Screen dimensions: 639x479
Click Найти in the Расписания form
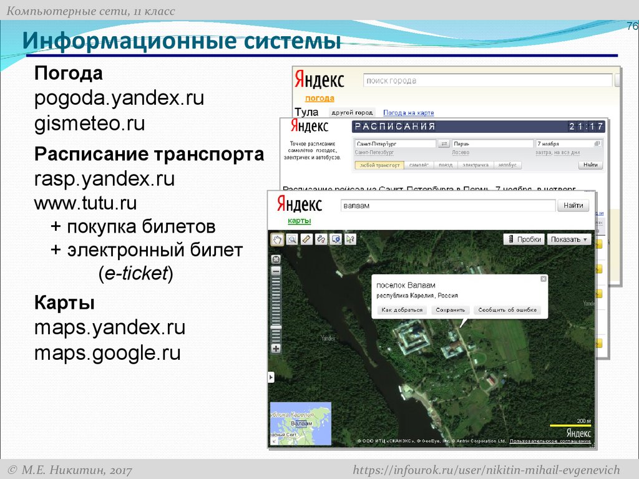[x=590, y=165]
